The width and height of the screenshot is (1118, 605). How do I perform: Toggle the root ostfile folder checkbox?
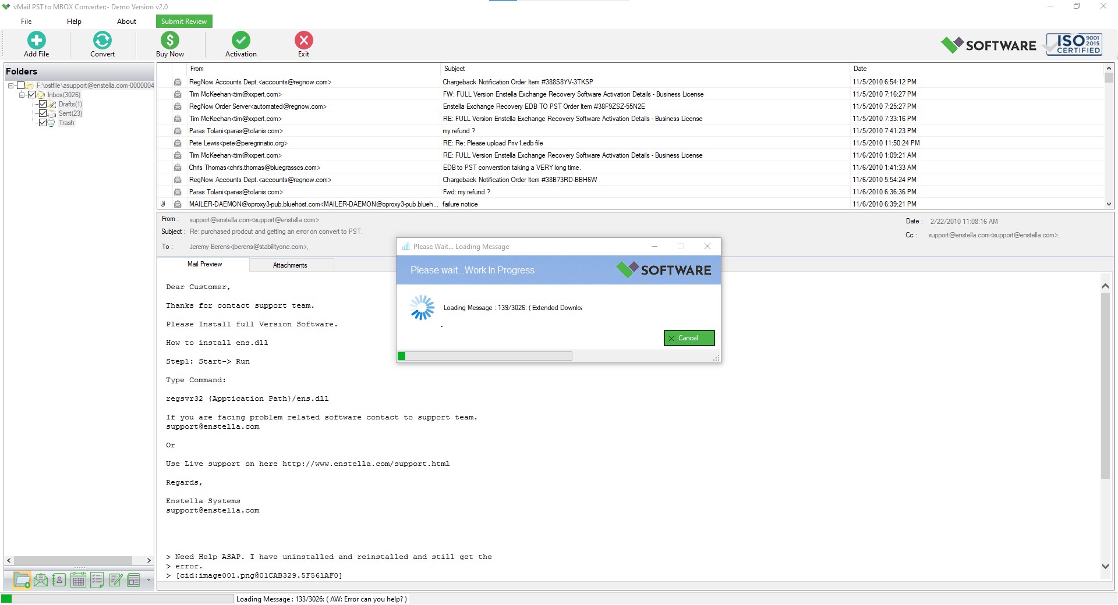click(x=20, y=86)
